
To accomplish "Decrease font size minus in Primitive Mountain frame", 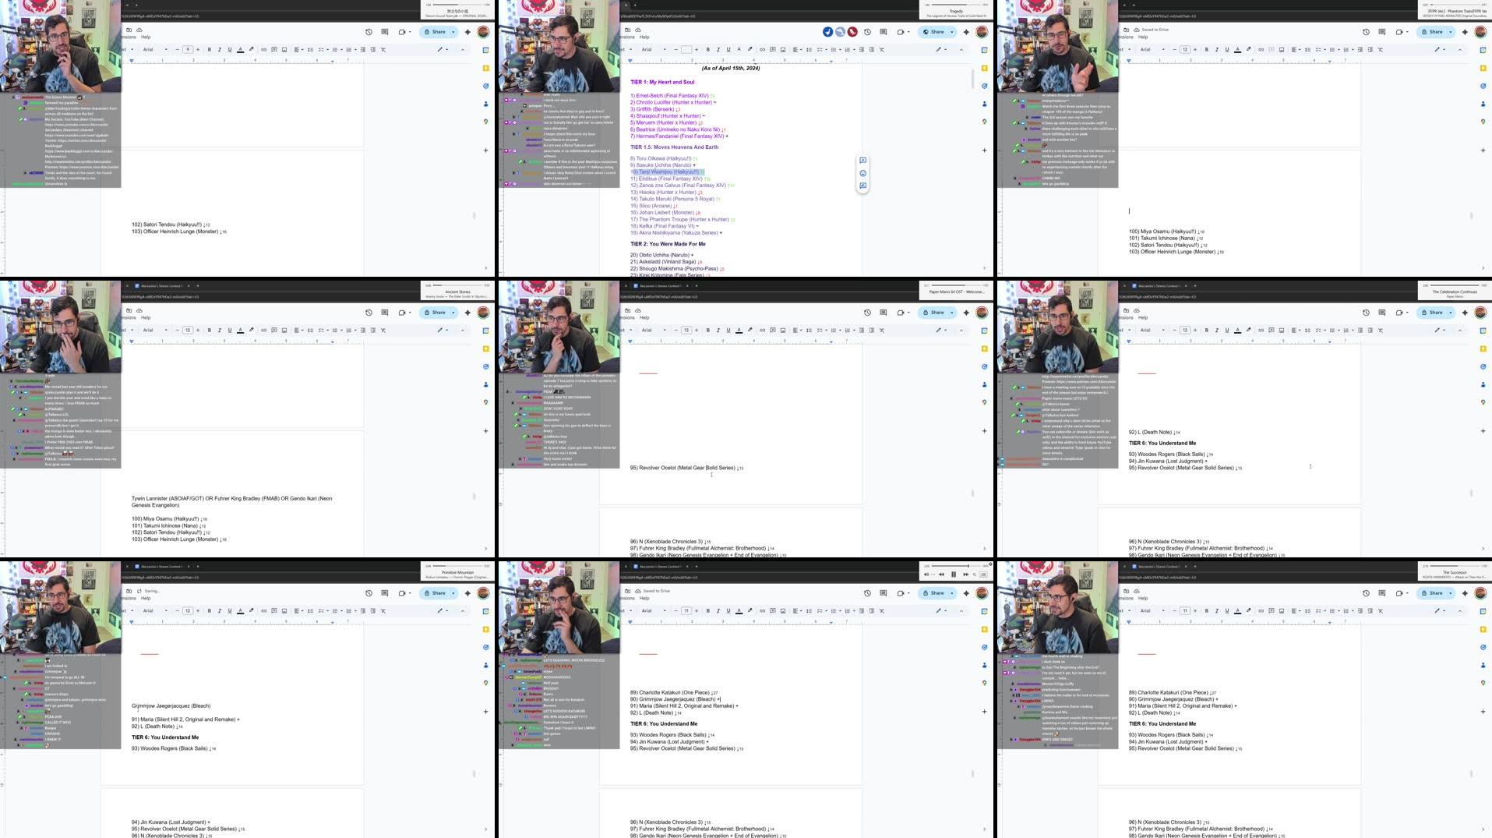I will click(x=177, y=611).
